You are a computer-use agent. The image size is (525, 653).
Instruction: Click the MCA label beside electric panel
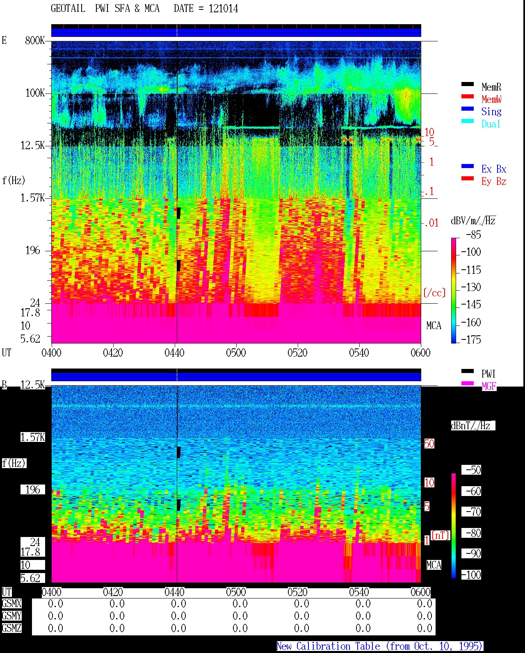[434, 326]
